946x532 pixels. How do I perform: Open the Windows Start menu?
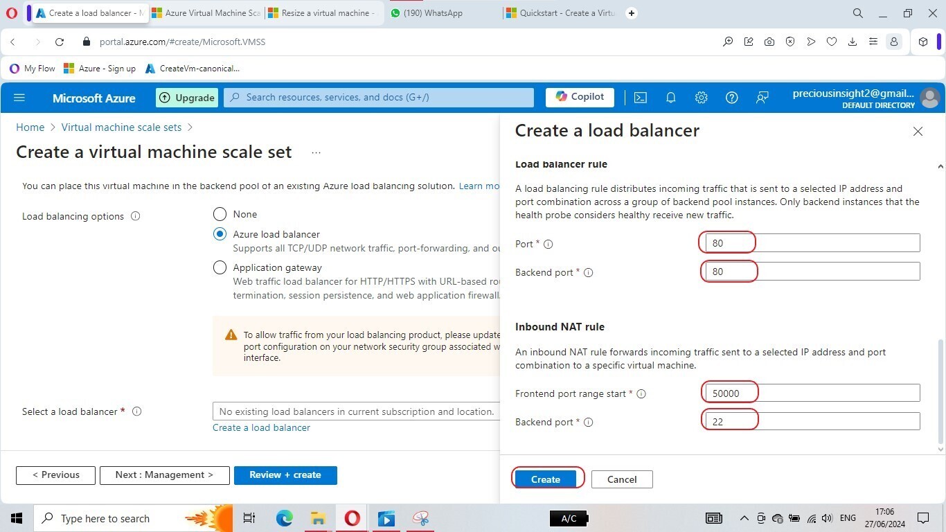(x=17, y=518)
